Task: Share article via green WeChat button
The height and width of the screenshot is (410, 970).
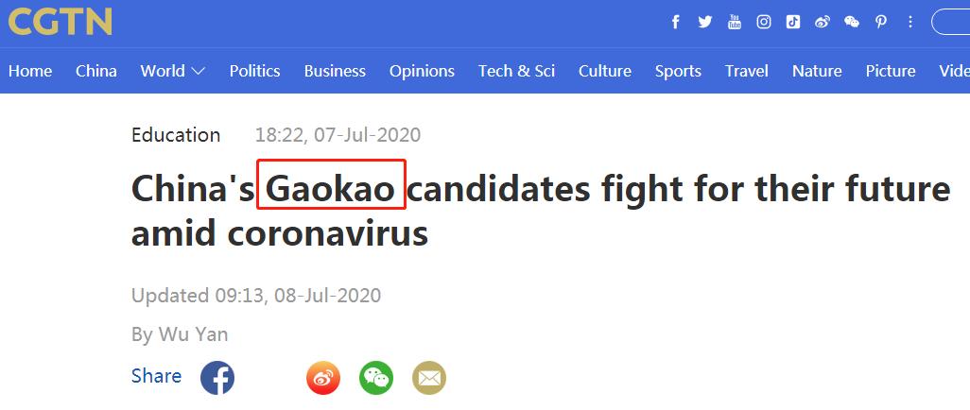Action: pyautogui.click(x=376, y=379)
